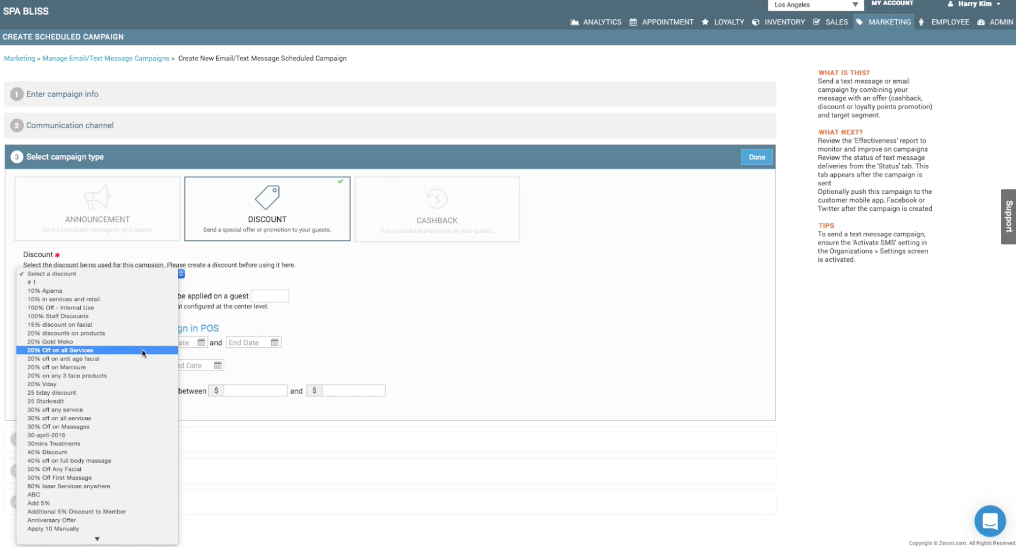Screen dimensions: 1016x547
Task: Click the Marketing tag icon
Action: tap(860, 22)
